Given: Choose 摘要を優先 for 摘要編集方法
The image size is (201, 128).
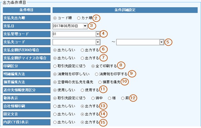Looking at the screenshot, I should pyautogui.click(x=100, y=82).
